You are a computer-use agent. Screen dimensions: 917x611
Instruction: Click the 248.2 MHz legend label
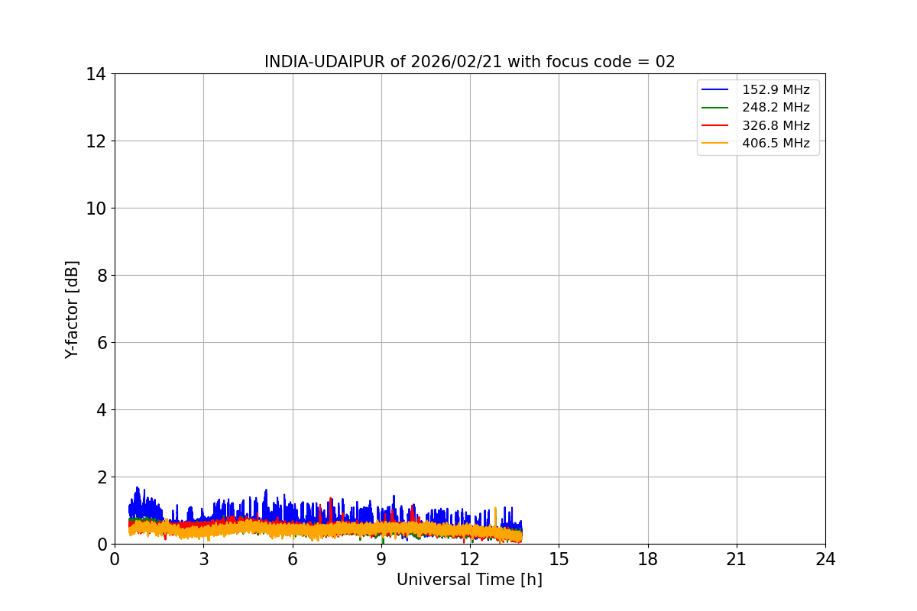pyautogui.click(x=776, y=108)
